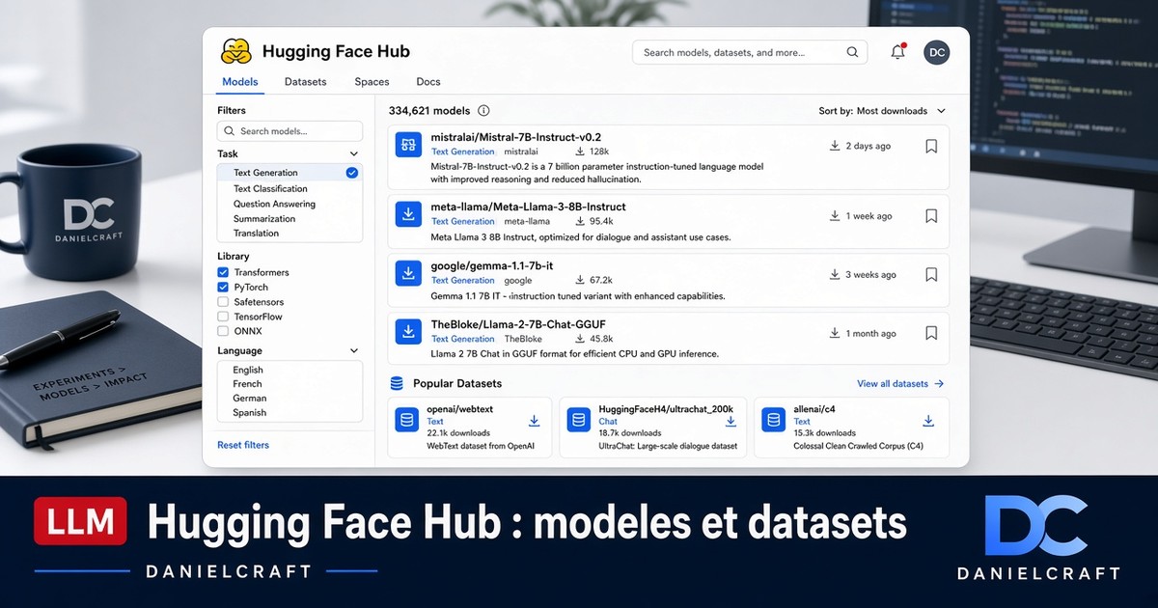Uncheck the Text Generation task filter
1158x608 pixels.
[x=351, y=173]
